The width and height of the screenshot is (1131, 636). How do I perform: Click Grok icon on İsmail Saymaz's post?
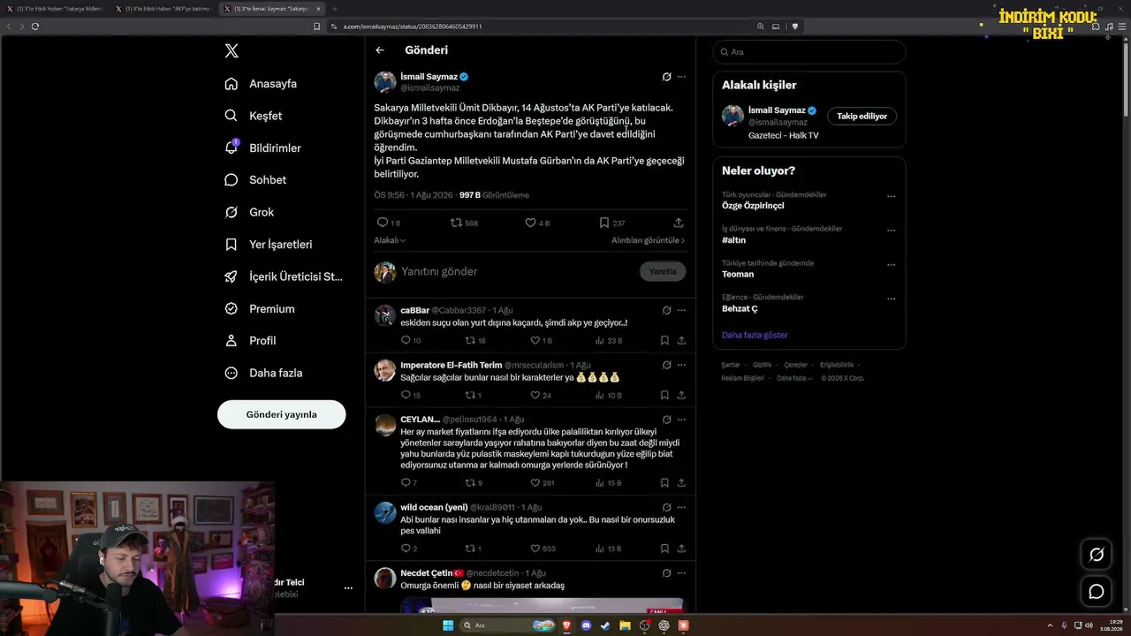pyautogui.click(x=666, y=77)
